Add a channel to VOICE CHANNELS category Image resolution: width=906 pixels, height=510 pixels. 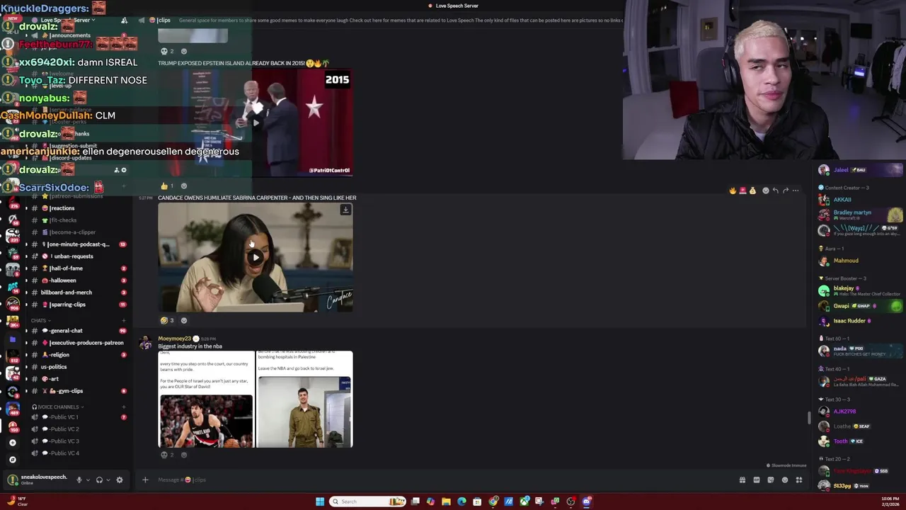[x=124, y=407]
